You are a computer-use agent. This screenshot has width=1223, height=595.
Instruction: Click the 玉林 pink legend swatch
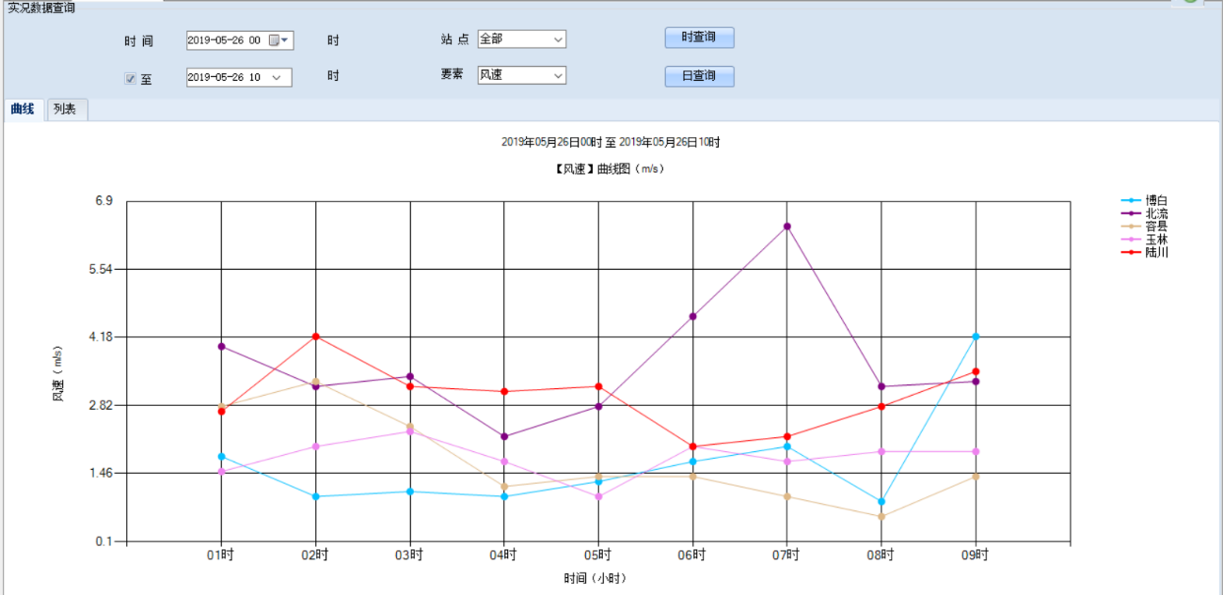pyautogui.click(x=1131, y=240)
